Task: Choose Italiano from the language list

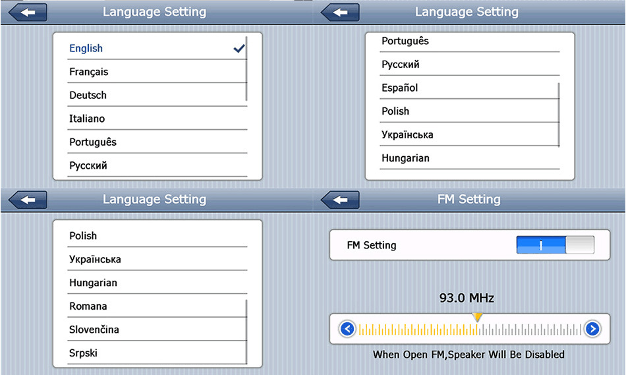Action: click(x=87, y=119)
